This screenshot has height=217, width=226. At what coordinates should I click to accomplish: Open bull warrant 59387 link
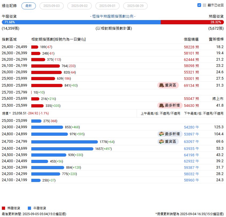191,168
